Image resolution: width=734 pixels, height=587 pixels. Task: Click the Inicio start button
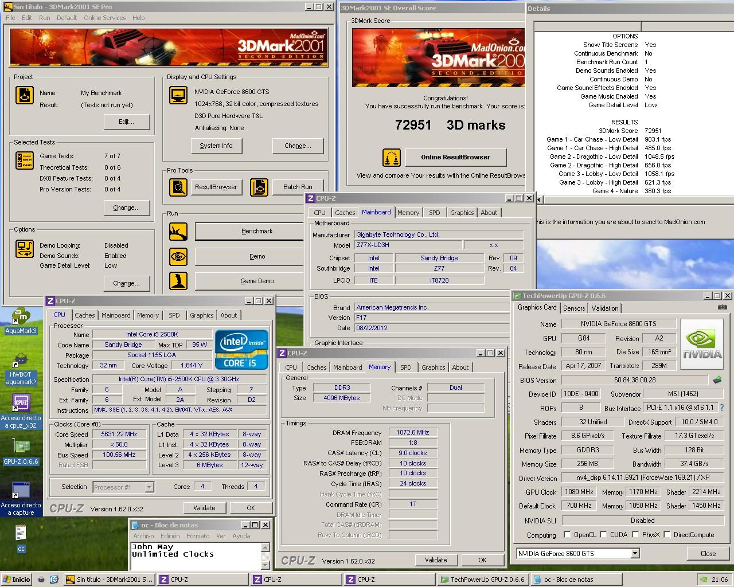17,580
